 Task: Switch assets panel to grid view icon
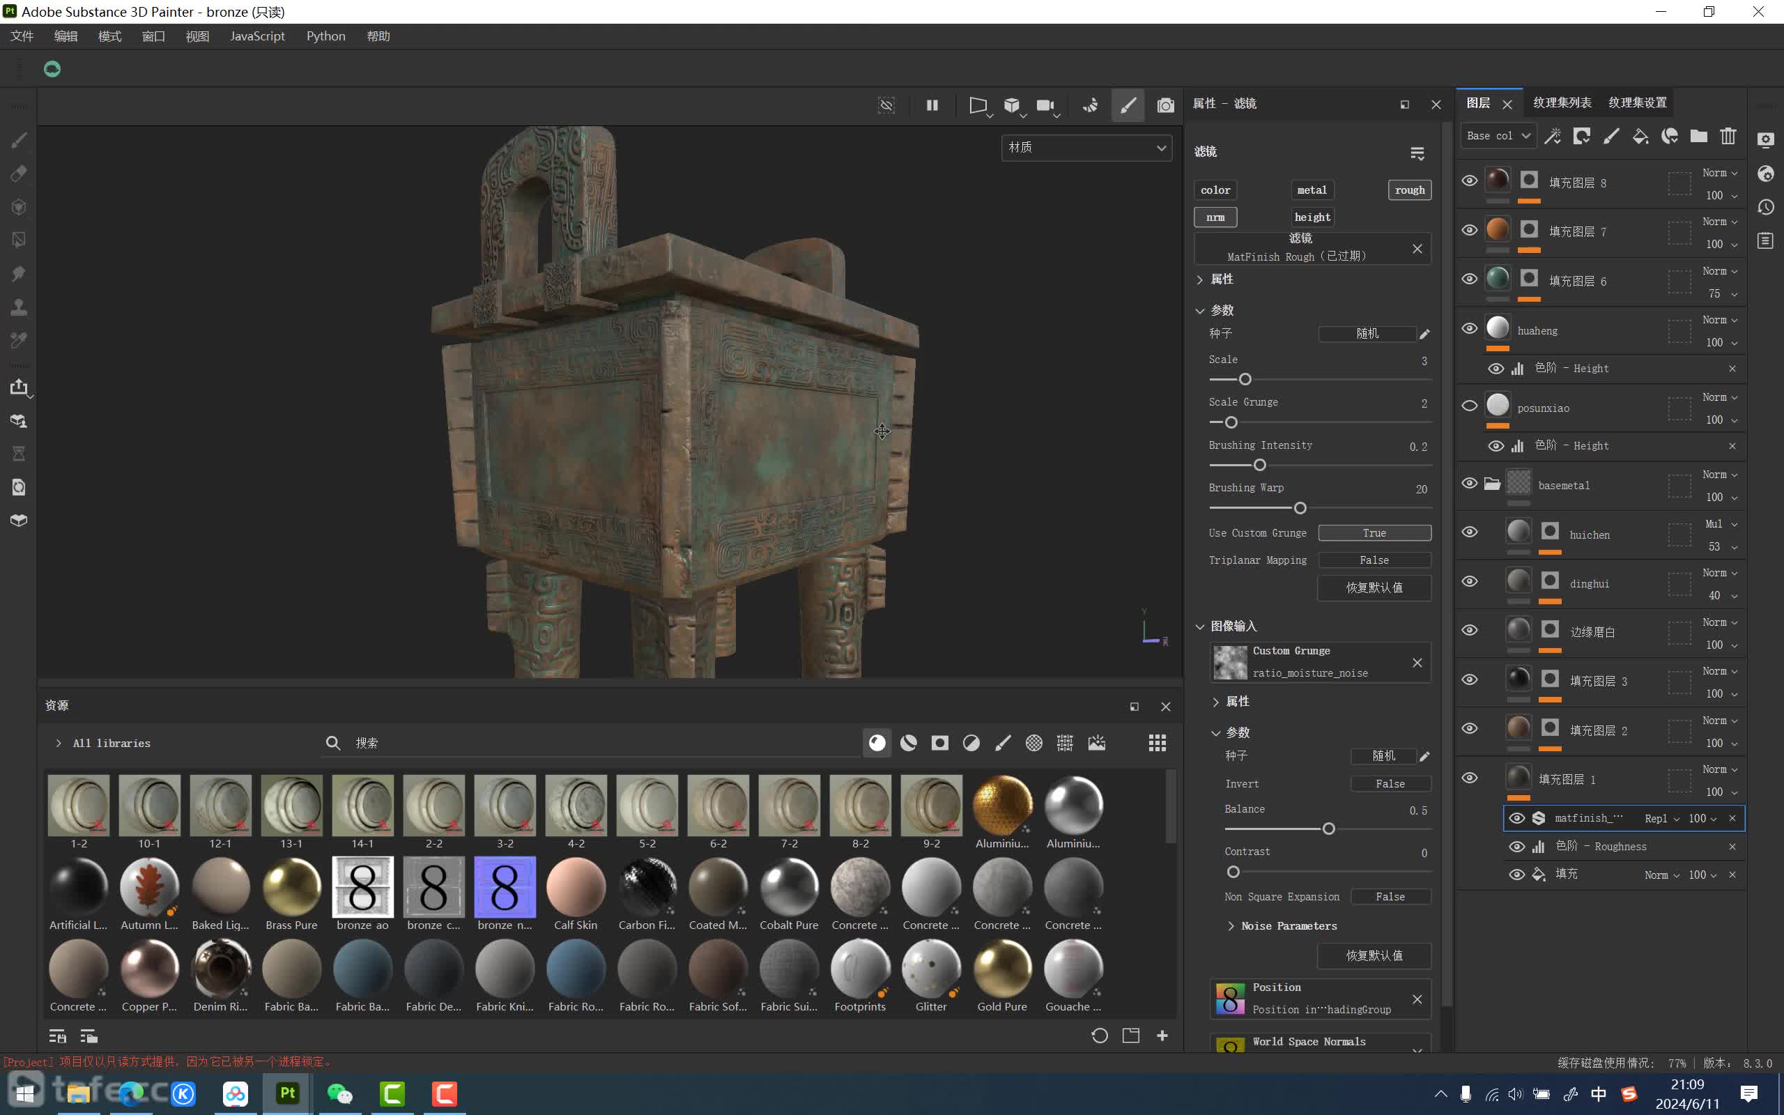coord(1158,743)
